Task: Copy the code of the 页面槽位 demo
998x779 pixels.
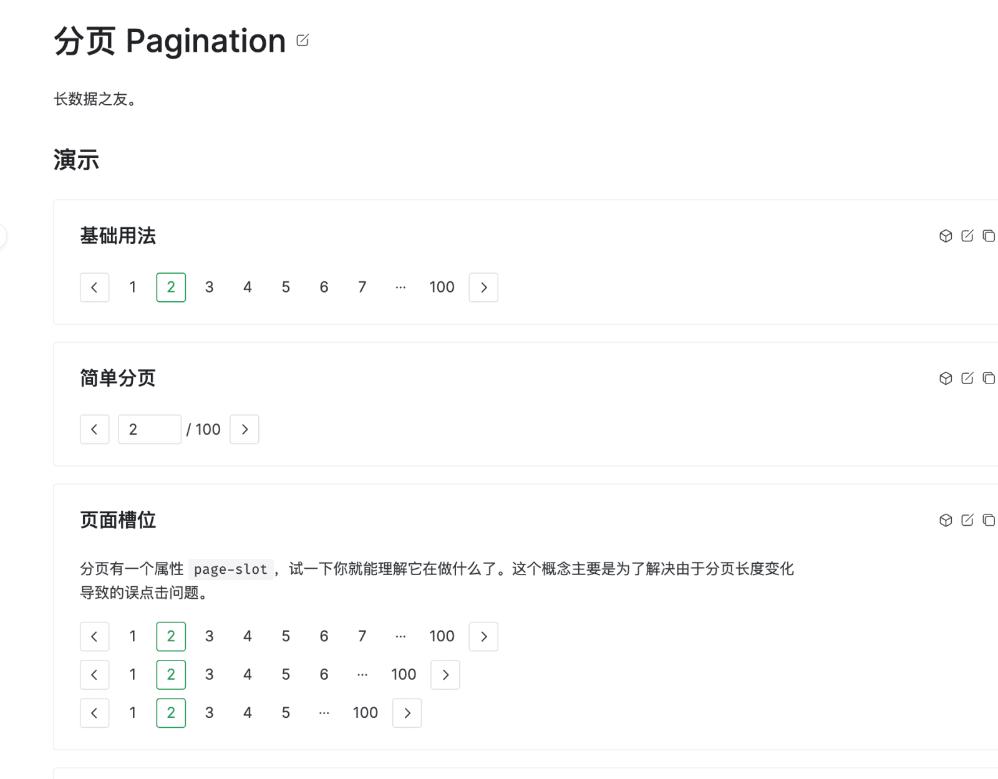Action: click(989, 520)
